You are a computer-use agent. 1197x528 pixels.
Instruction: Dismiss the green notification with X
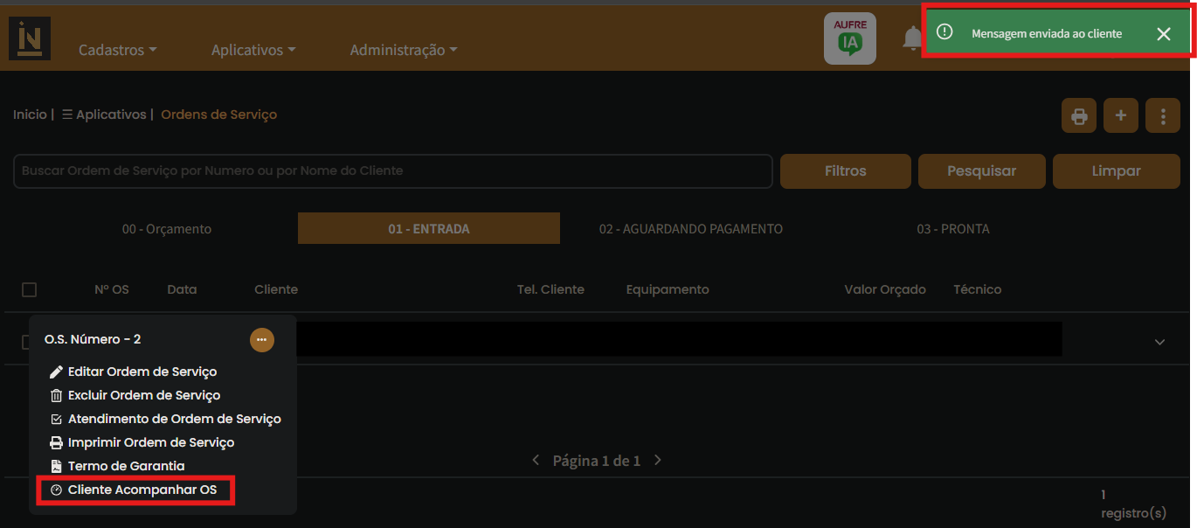pyautogui.click(x=1163, y=34)
